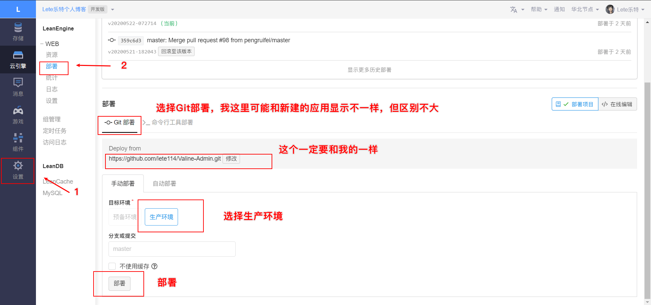Image resolution: width=651 pixels, height=305 pixels.
Task: Open the 帮助 help dropdown
Action: pyautogui.click(x=539, y=9)
